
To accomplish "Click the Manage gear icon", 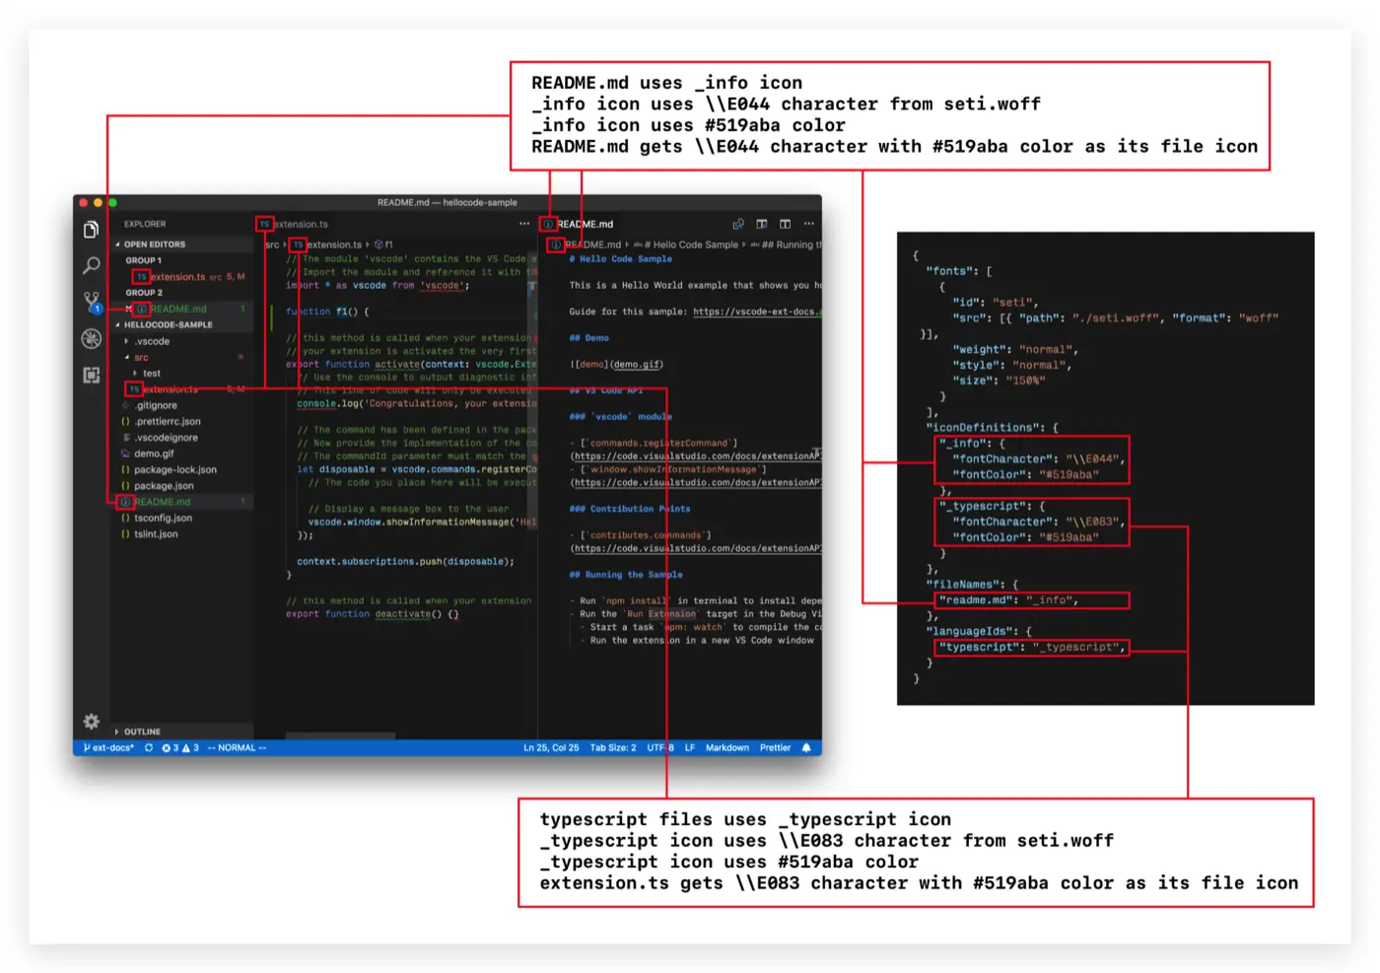I will pos(91,722).
